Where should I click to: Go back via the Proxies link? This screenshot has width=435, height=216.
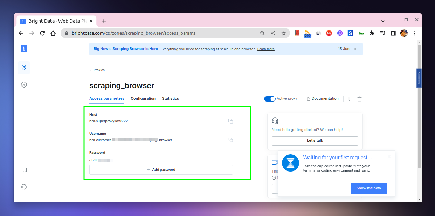pyautogui.click(x=97, y=70)
